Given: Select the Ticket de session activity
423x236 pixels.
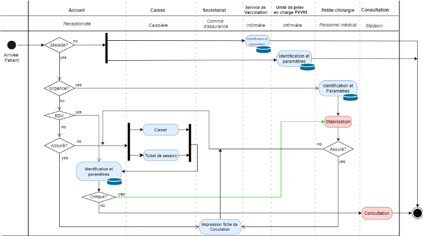Looking at the screenshot, I should [161, 155].
